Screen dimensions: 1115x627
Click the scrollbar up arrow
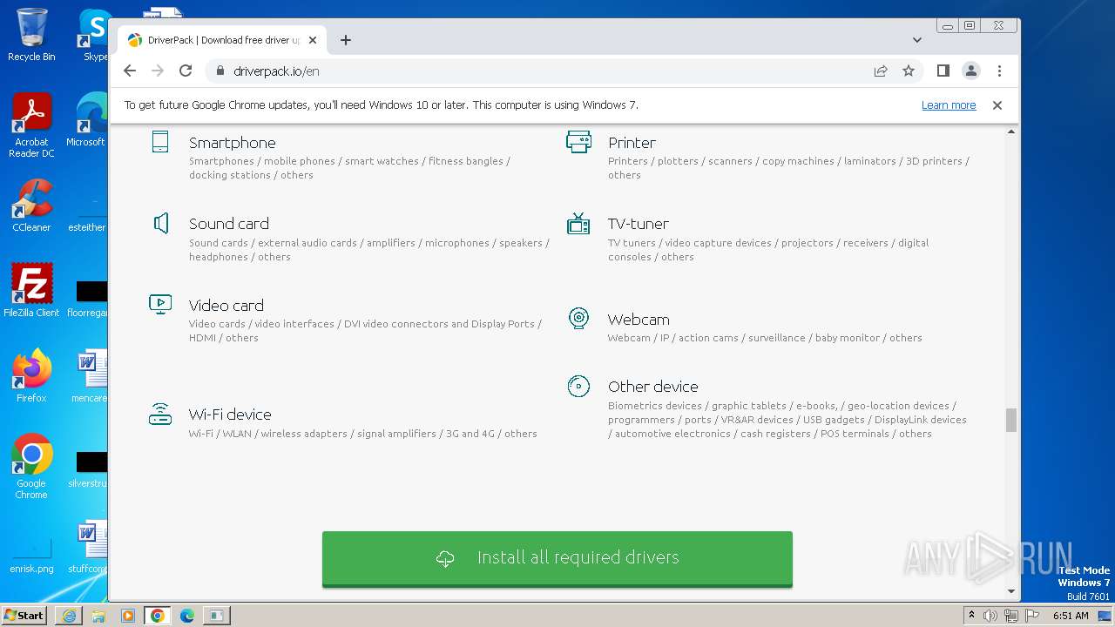coord(1010,131)
